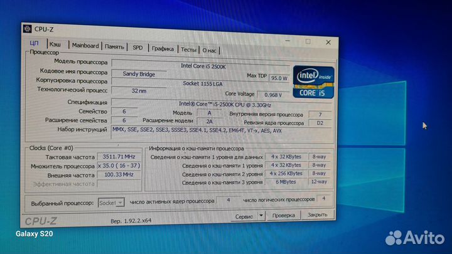This screenshot has height=254, width=452.
Task: Switch to the Графика tab
Action: tap(163, 49)
